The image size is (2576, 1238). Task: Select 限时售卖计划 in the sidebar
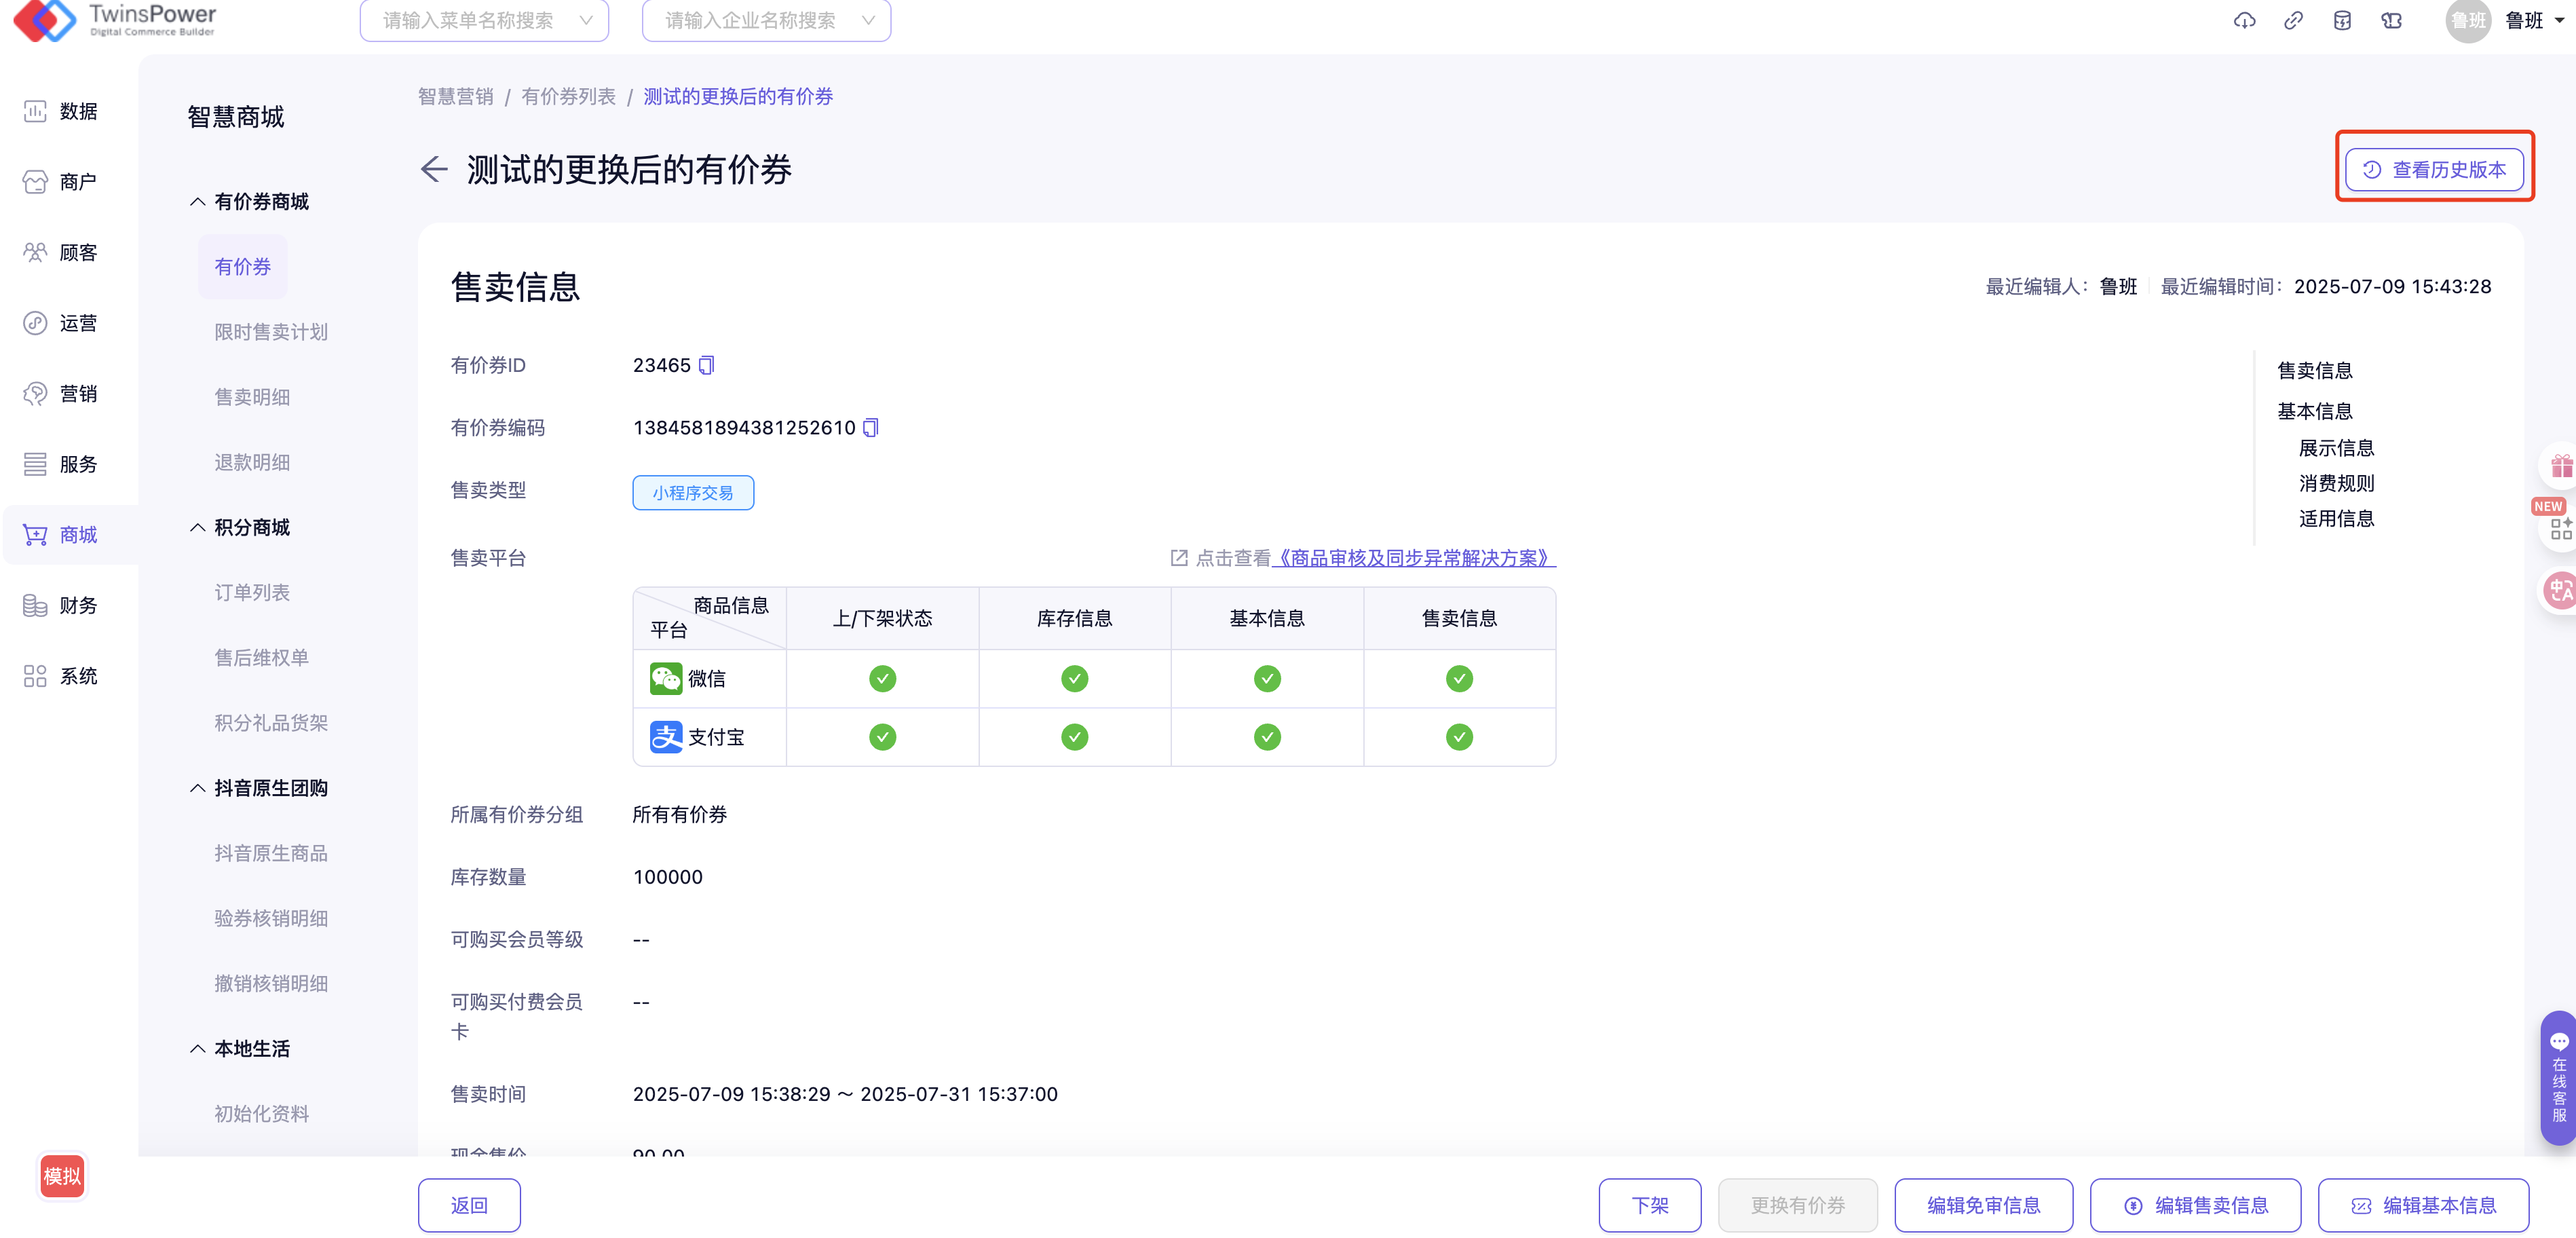271,332
